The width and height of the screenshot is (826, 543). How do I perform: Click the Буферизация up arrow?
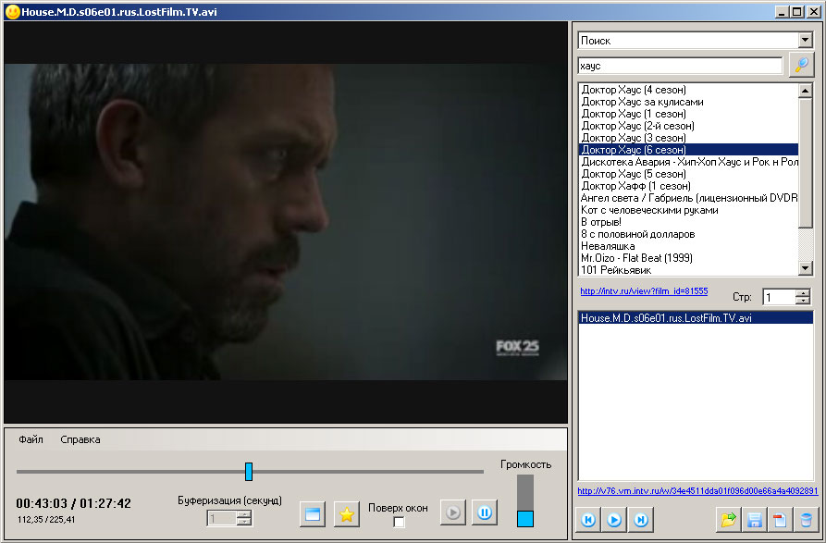pyautogui.click(x=243, y=515)
